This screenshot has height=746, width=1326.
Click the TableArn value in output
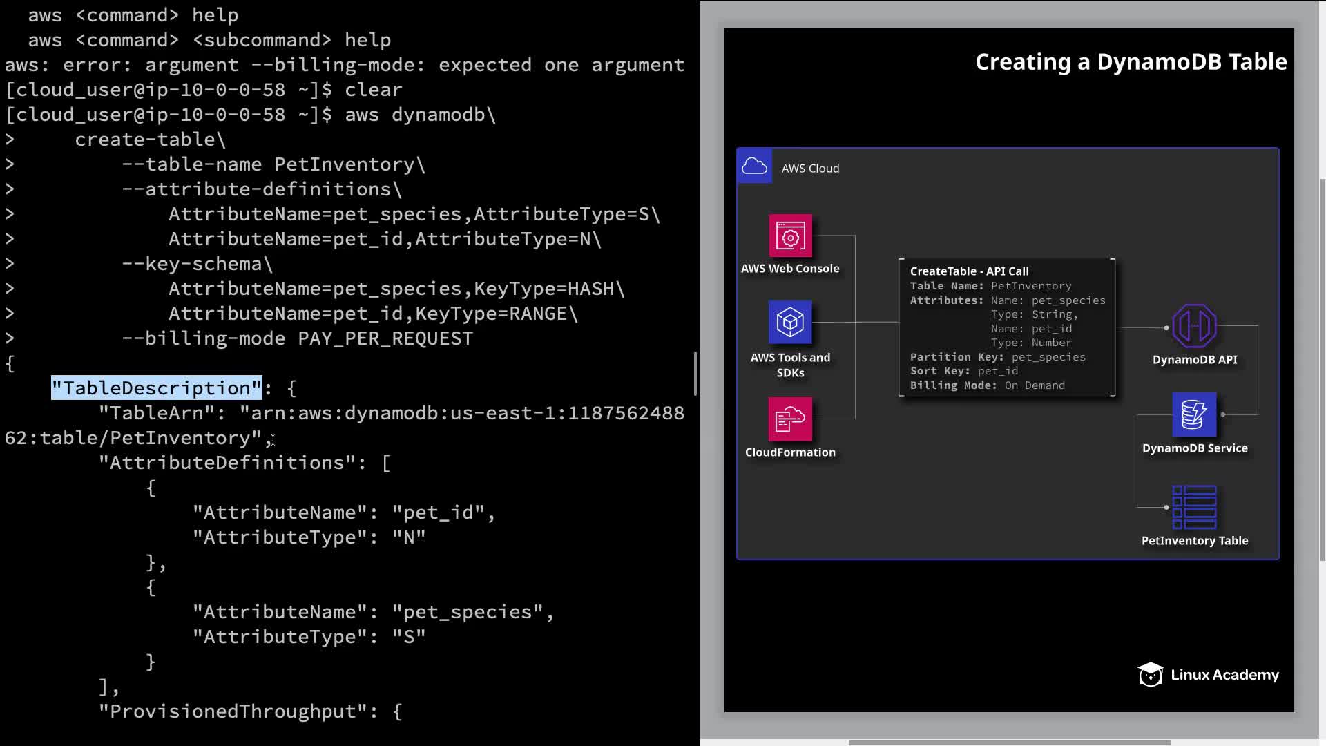click(x=461, y=413)
